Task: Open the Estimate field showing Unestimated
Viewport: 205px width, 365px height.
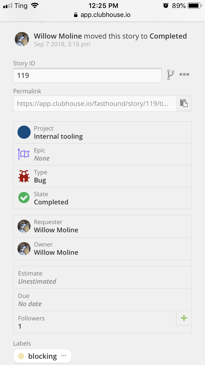Action: click(82, 277)
